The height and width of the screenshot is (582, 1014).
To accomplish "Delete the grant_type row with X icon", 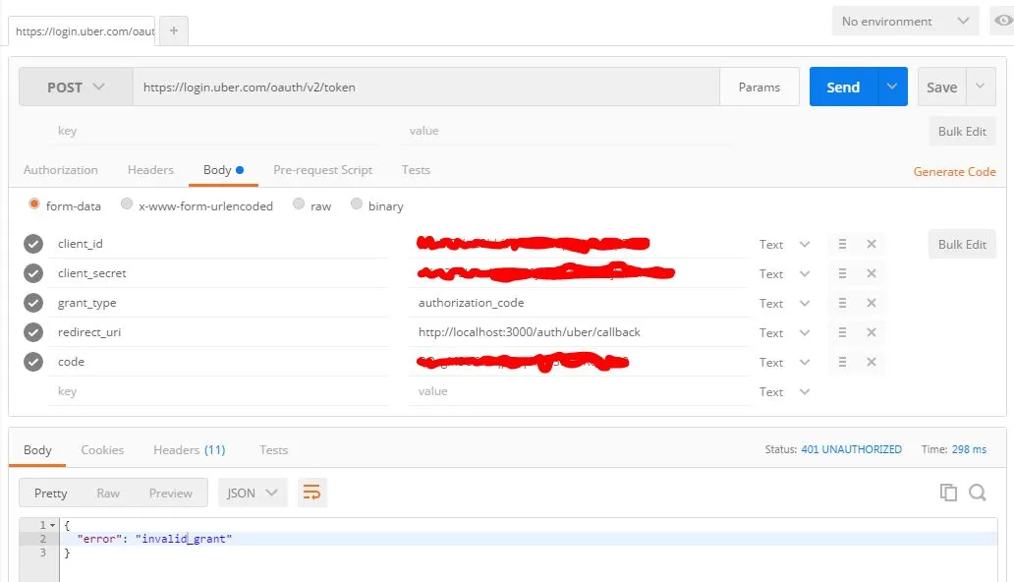I will pyautogui.click(x=872, y=303).
